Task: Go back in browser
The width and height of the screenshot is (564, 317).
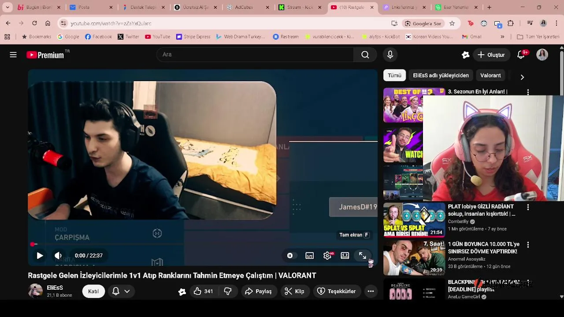Action: [x=8, y=23]
